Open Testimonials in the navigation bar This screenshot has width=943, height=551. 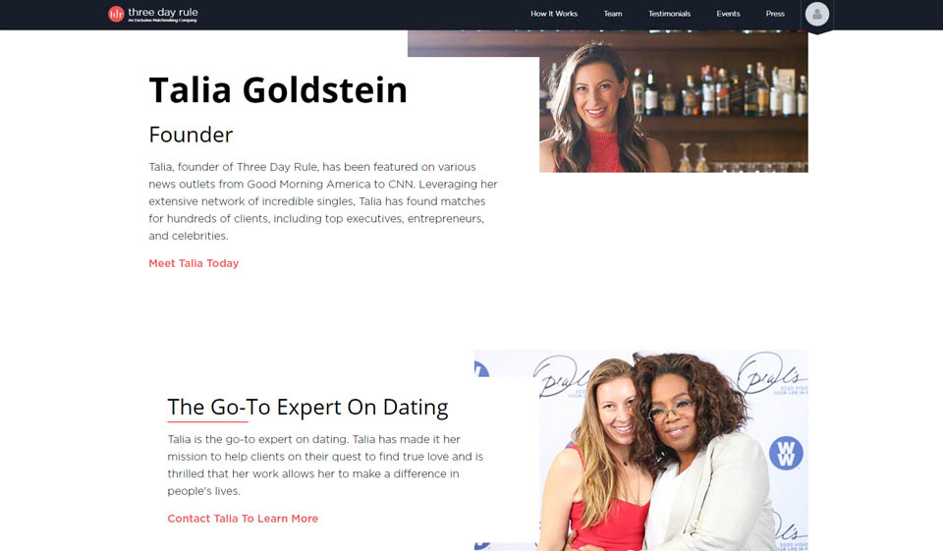tap(669, 13)
